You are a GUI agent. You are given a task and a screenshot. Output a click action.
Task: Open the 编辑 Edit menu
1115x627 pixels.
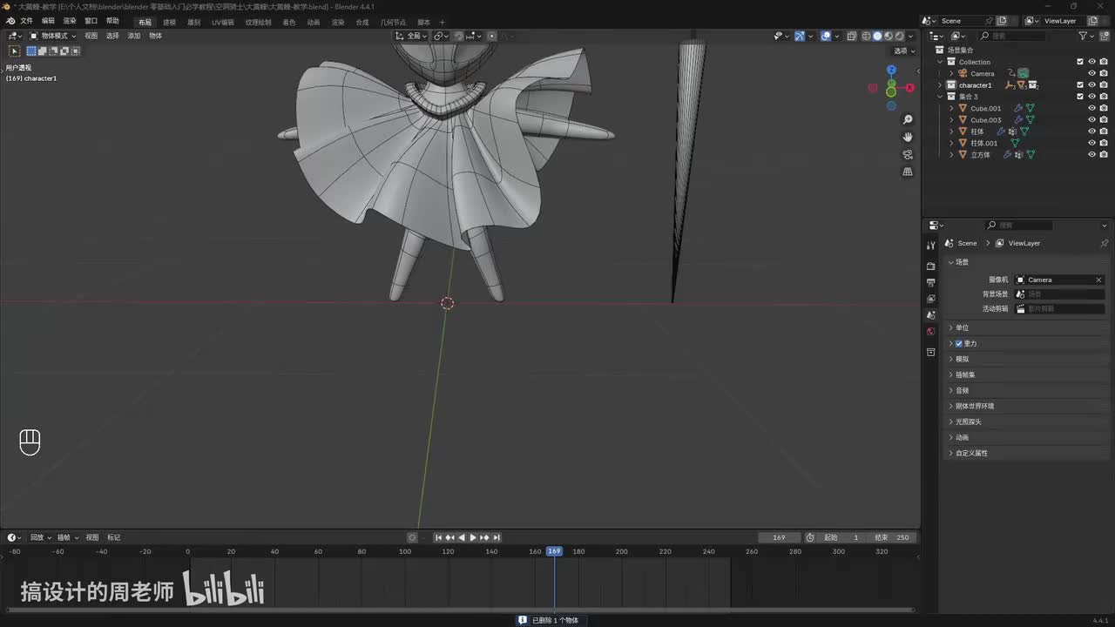coord(48,21)
